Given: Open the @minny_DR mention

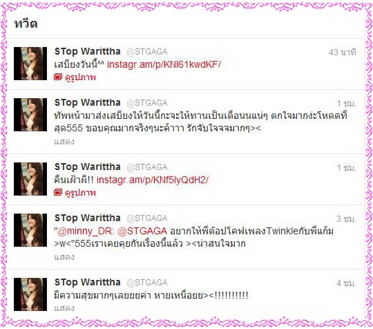Looking at the screenshot, I should point(85,232).
